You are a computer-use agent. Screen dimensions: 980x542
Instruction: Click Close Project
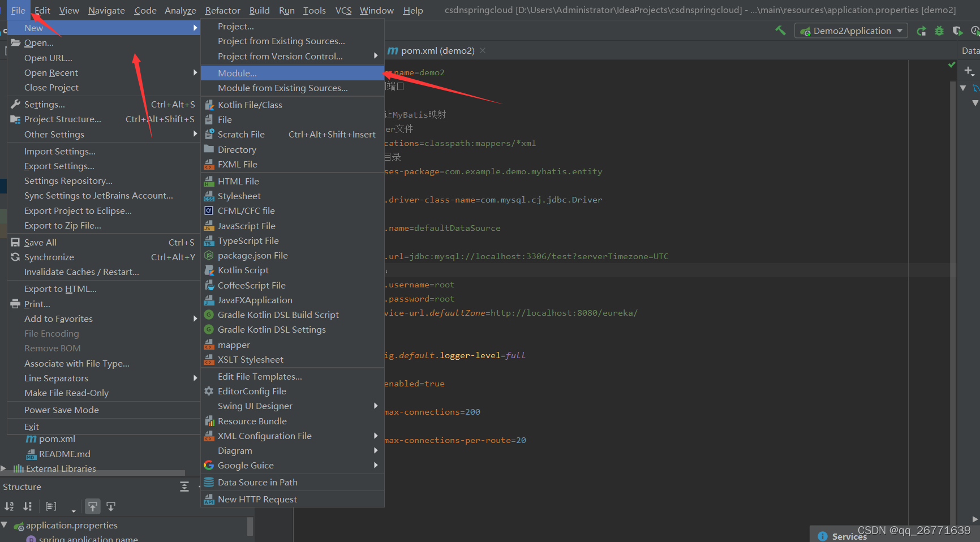point(104,87)
